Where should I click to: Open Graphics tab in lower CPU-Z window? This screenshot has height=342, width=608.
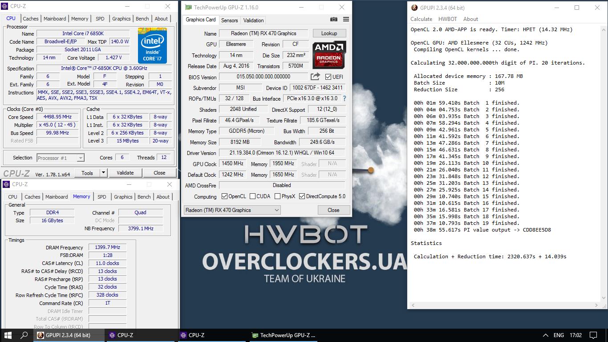pyautogui.click(x=123, y=197)
